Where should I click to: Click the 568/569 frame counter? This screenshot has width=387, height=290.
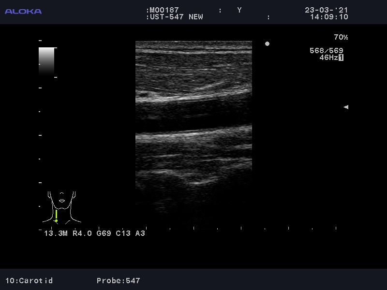pos(326,51)
